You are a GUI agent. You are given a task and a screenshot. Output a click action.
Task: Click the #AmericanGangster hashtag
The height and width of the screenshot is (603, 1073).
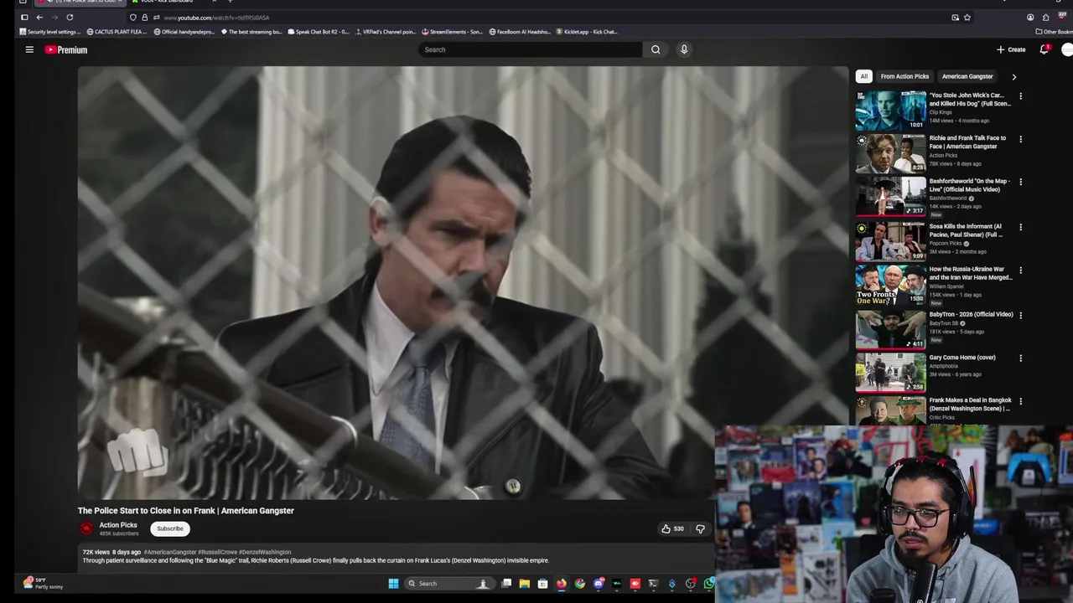tap(169, 553)
